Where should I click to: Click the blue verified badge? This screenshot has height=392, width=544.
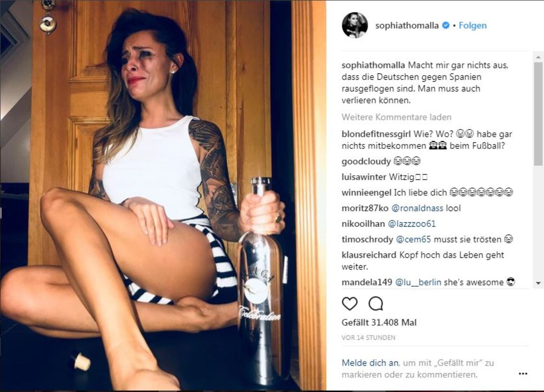pyautogui.click(x=446, y=25)
